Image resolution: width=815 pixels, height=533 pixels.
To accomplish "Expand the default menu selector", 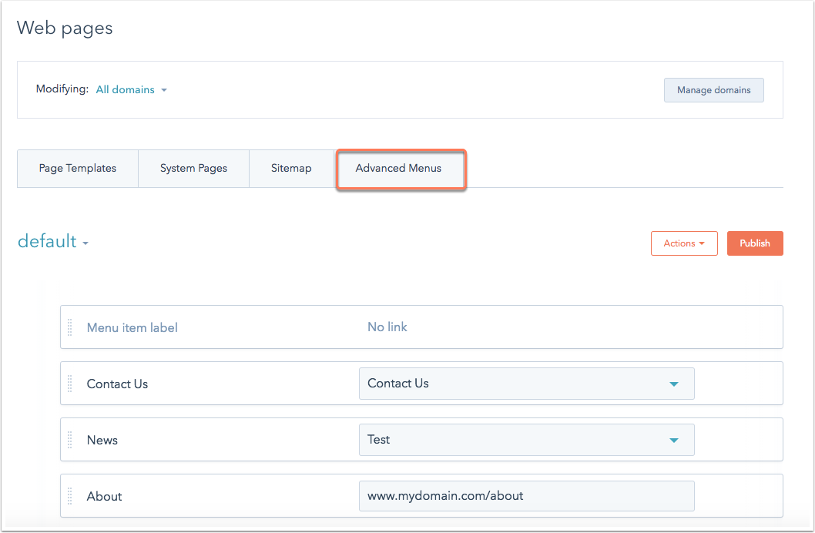I will coord(53,242).
